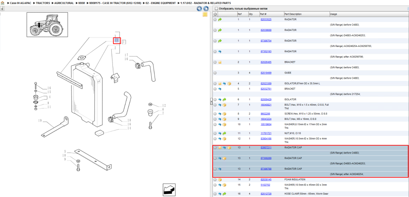Toggle selection circle for bracket 82026485
The width and height of the screenshot is (409, 197).
point(215,62)
